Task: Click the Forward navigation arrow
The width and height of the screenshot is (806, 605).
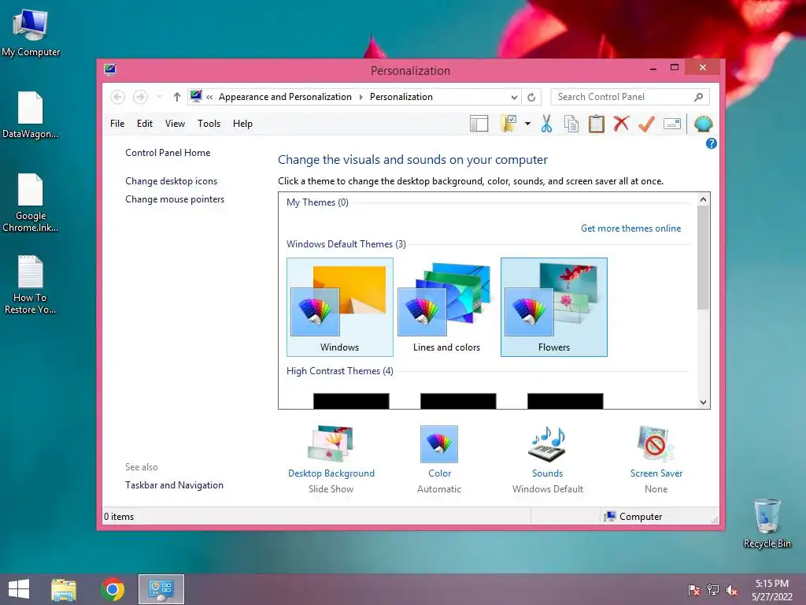Action: click(140, 97)
